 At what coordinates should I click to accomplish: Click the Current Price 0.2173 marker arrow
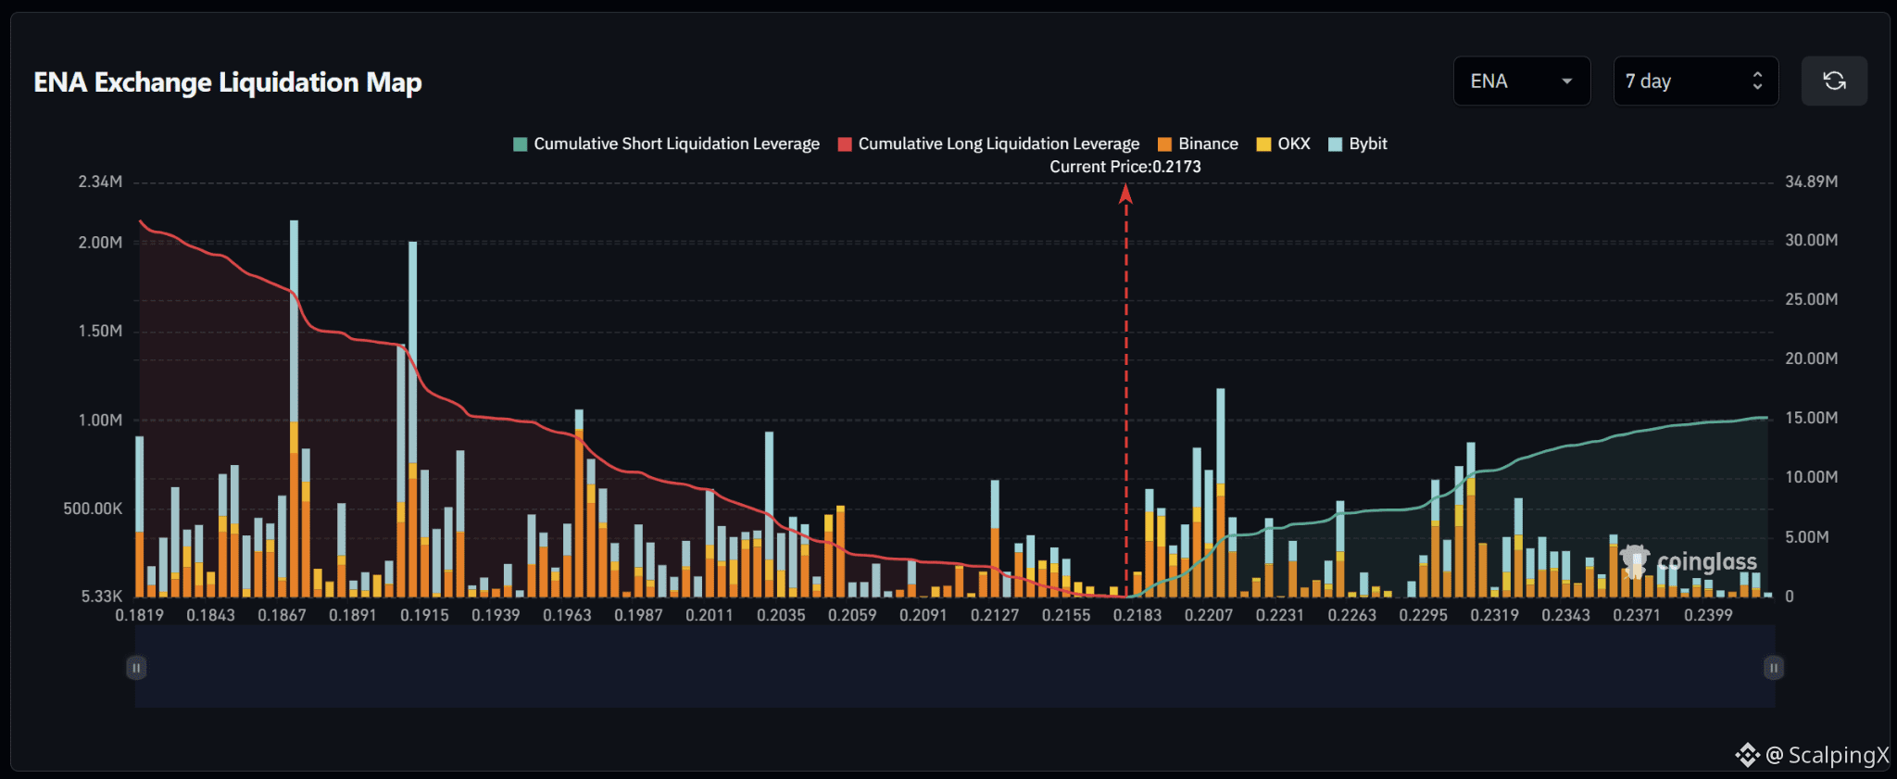point(1125,193)
